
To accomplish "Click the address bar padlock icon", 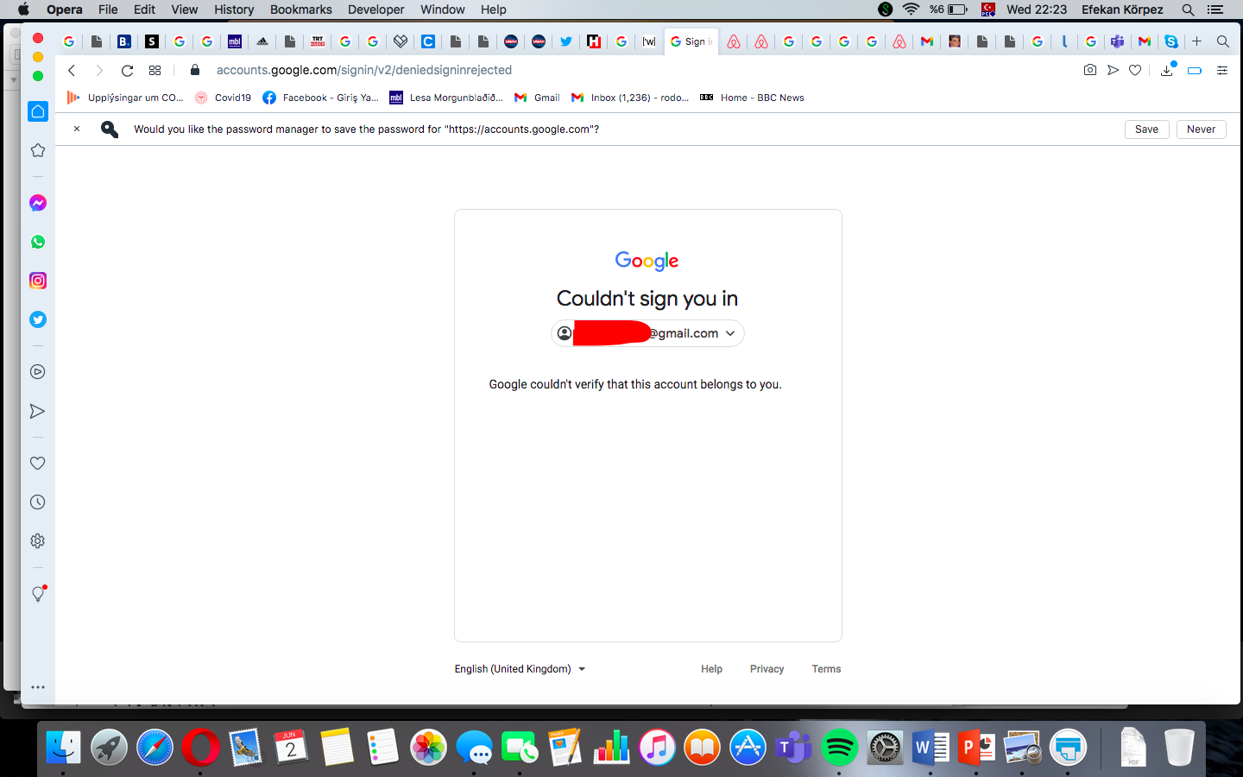I will [195, 70].
